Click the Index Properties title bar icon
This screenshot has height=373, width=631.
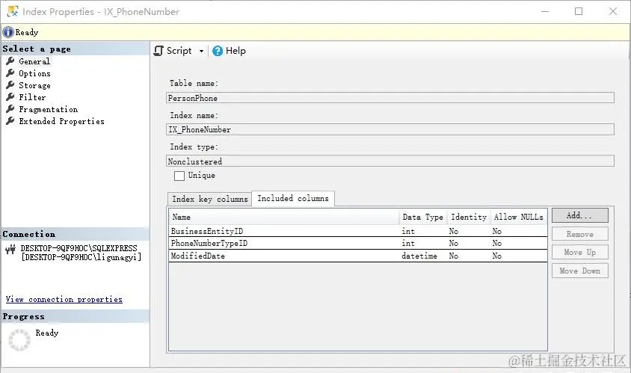13,11
